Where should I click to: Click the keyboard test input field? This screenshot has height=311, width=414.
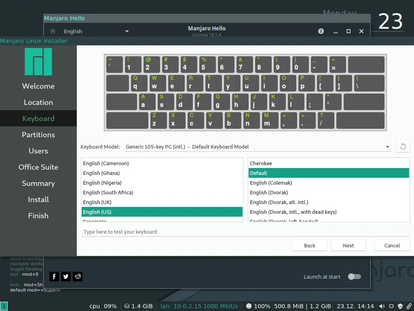tap(245, 232)
